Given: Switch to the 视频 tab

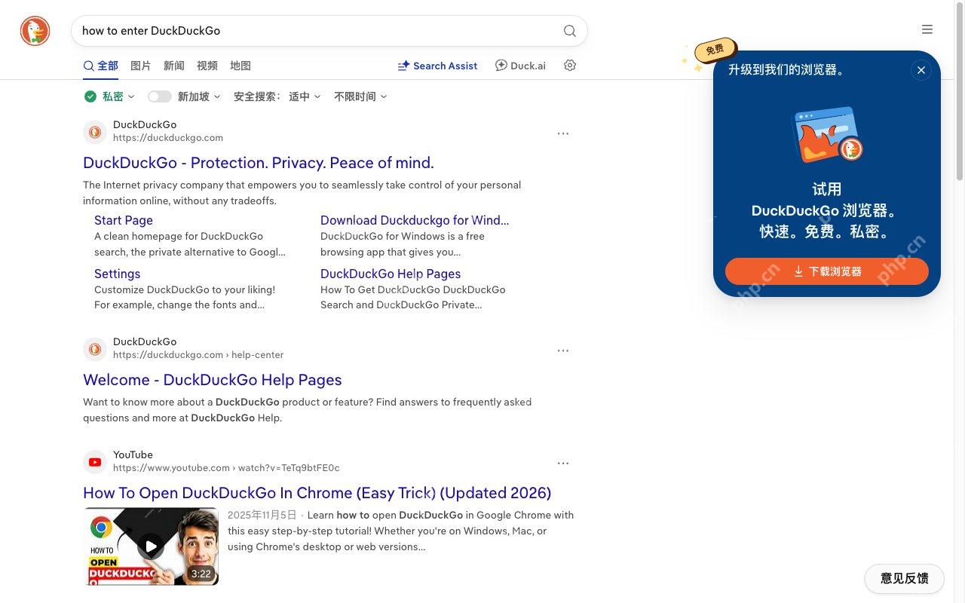Looking at the screenshot, I should point(207,66).
